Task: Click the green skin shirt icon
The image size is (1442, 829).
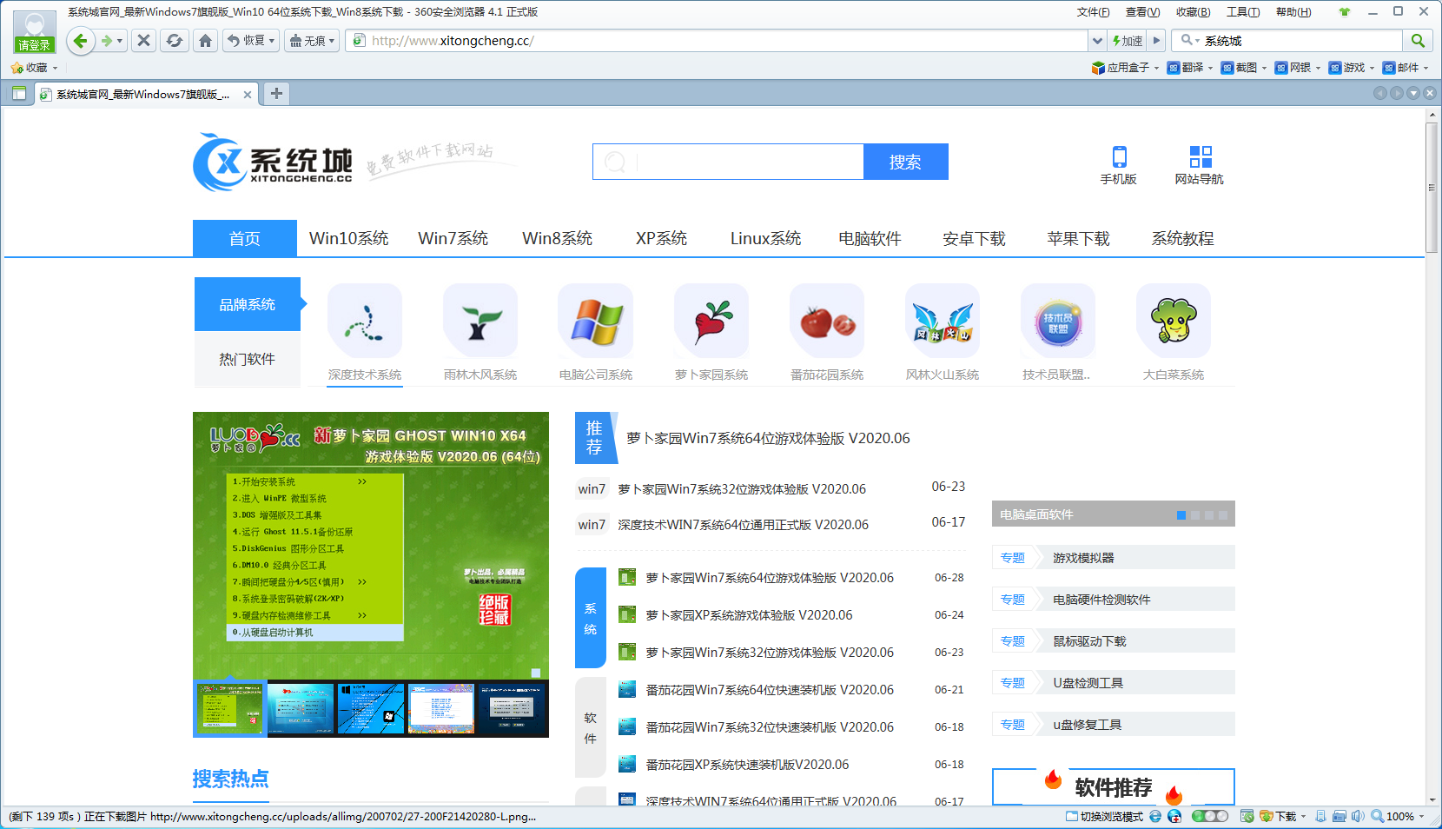Action: pyautogui.click(x=1345, y=12)
